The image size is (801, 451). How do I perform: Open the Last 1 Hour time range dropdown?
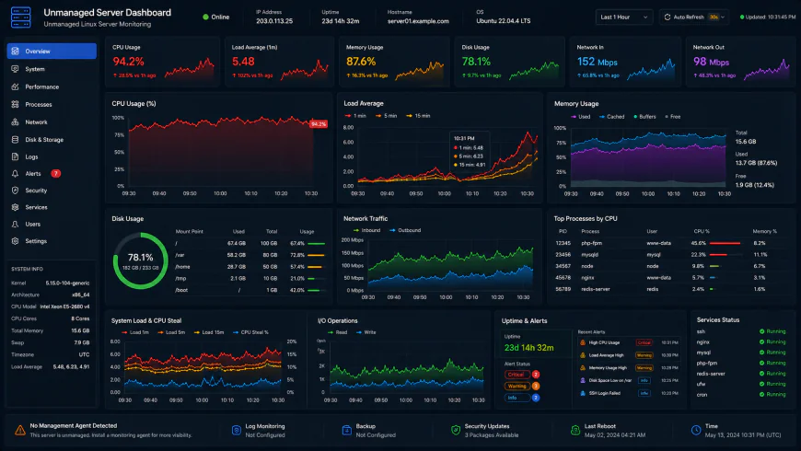pos(623,17)
